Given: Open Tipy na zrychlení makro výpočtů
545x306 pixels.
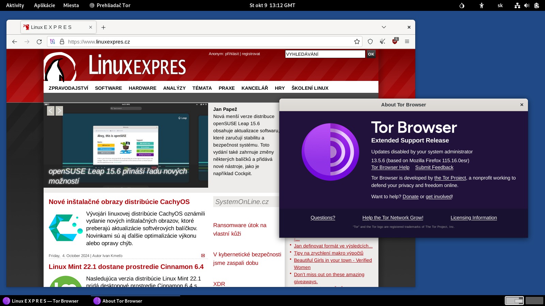Looking at the screenshot, I should (329, 253).
